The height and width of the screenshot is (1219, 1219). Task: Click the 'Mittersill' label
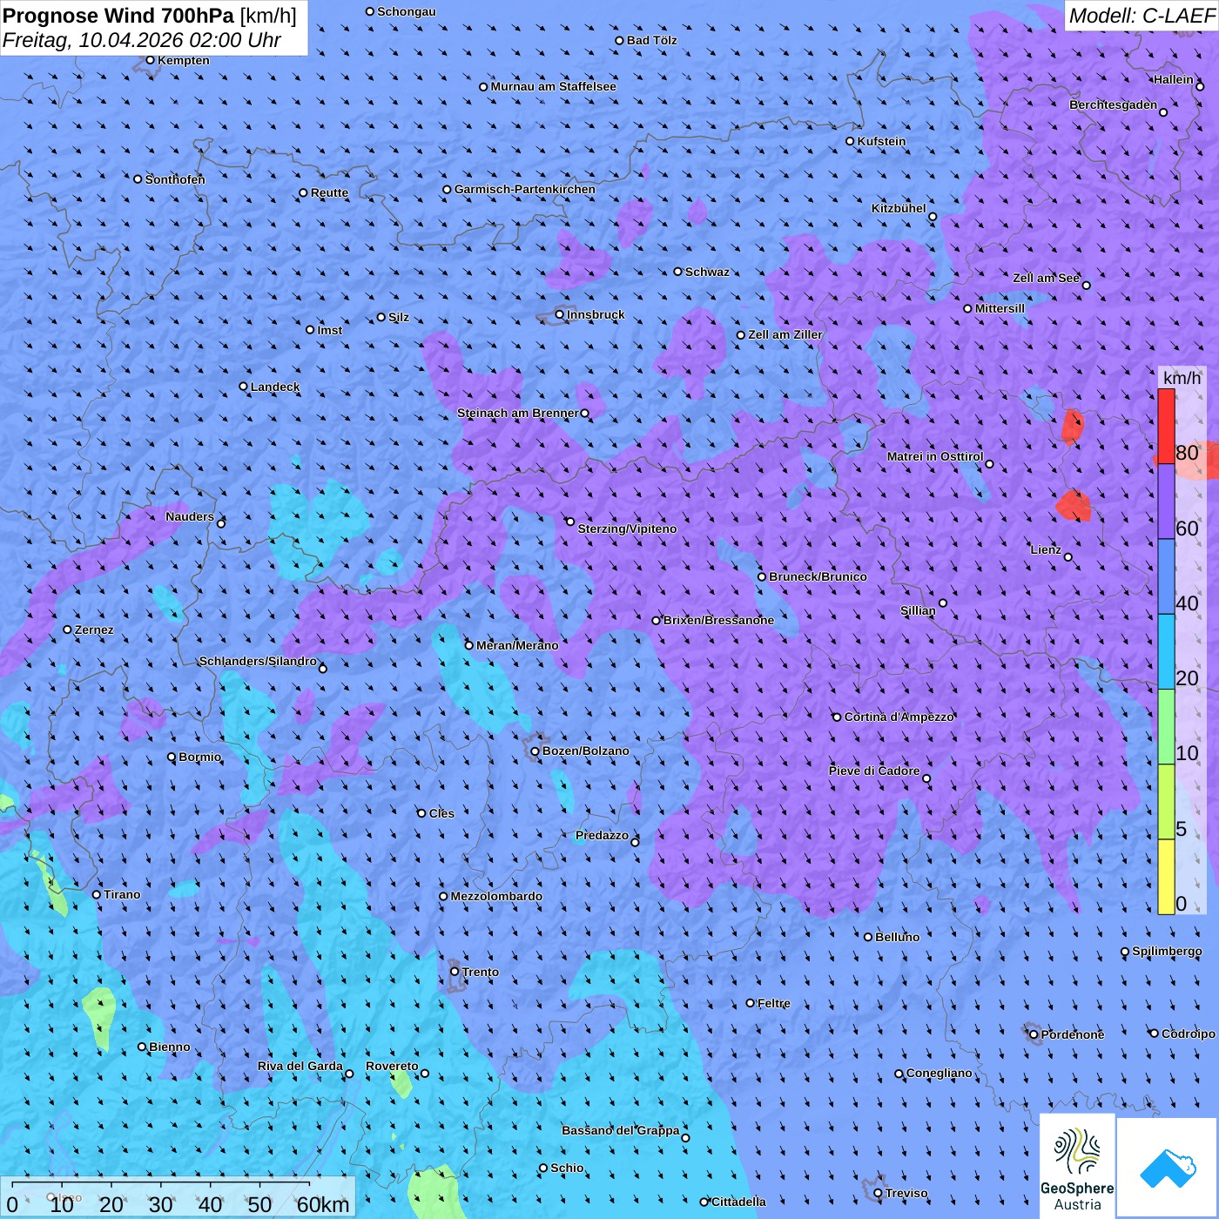coord(1000,308)
